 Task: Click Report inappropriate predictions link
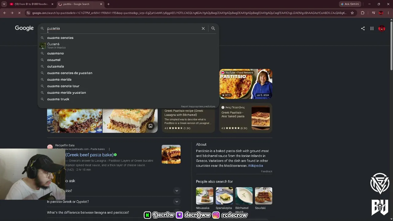tap(198, 107)
